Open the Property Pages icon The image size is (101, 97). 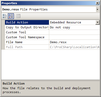coord(18,16)
